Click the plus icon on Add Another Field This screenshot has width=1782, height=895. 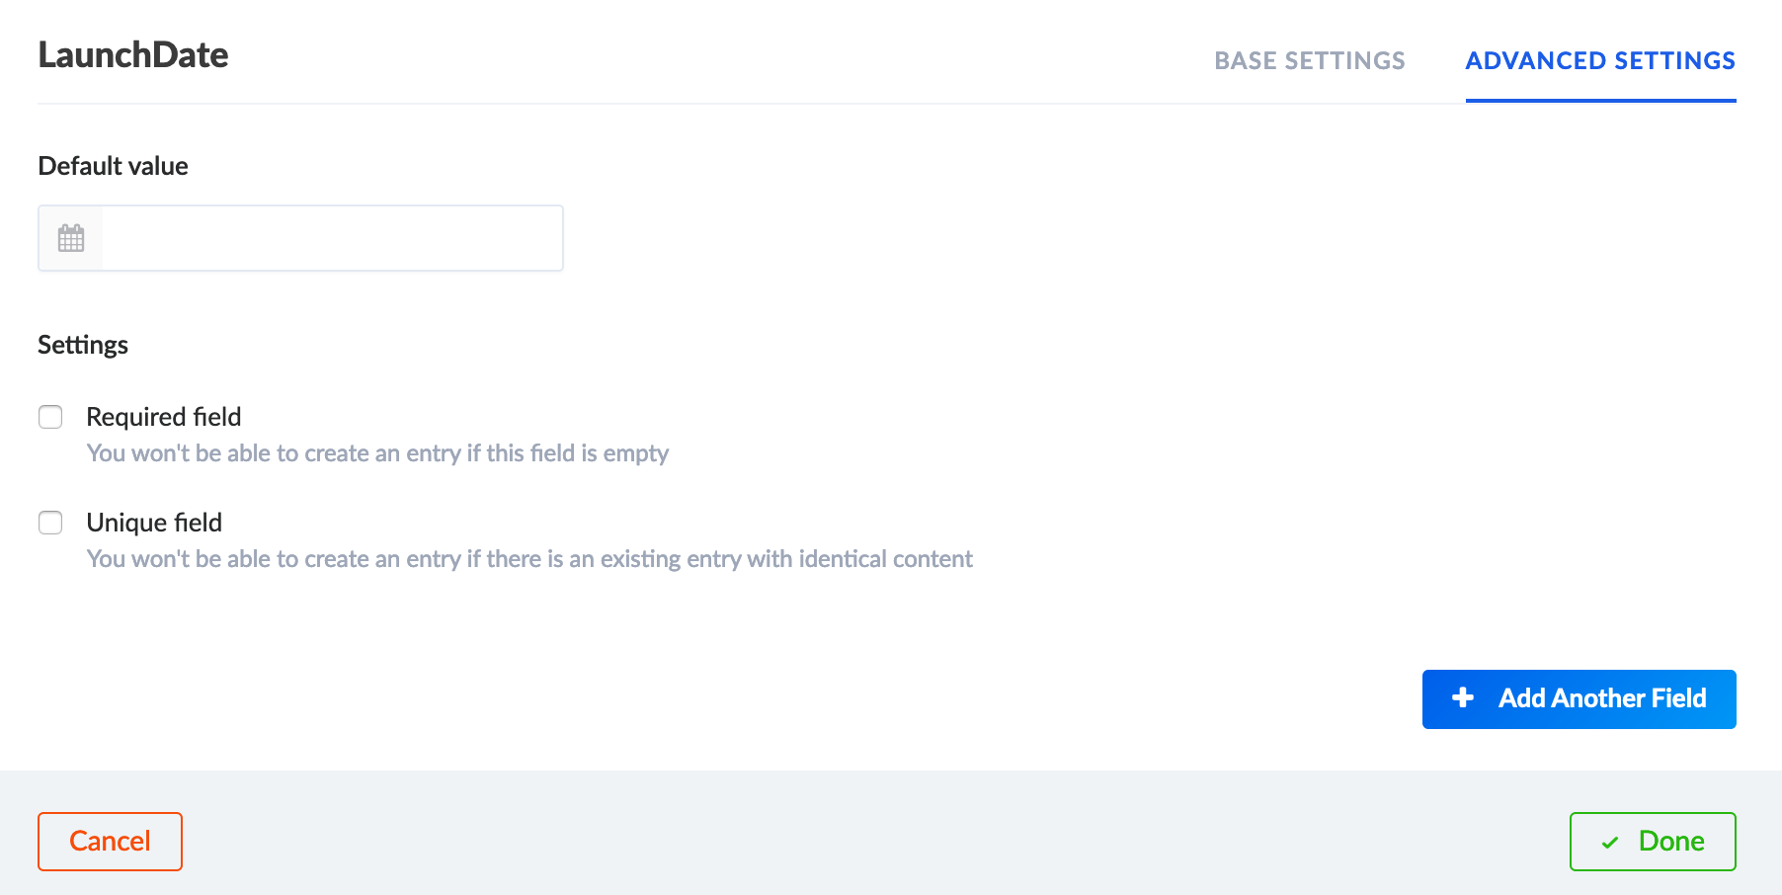point(1462,698)
